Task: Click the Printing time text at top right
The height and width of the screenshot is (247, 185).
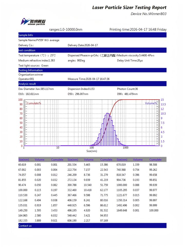Action: tap(138, 29)
